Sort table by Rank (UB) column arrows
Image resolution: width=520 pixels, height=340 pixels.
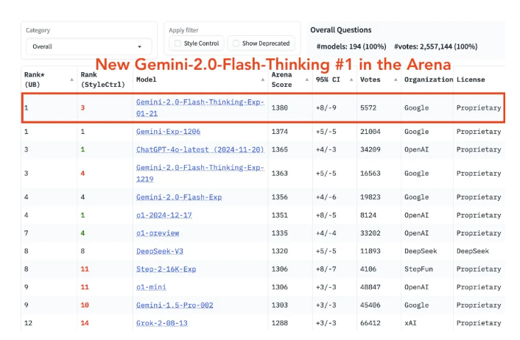(72, 79)
